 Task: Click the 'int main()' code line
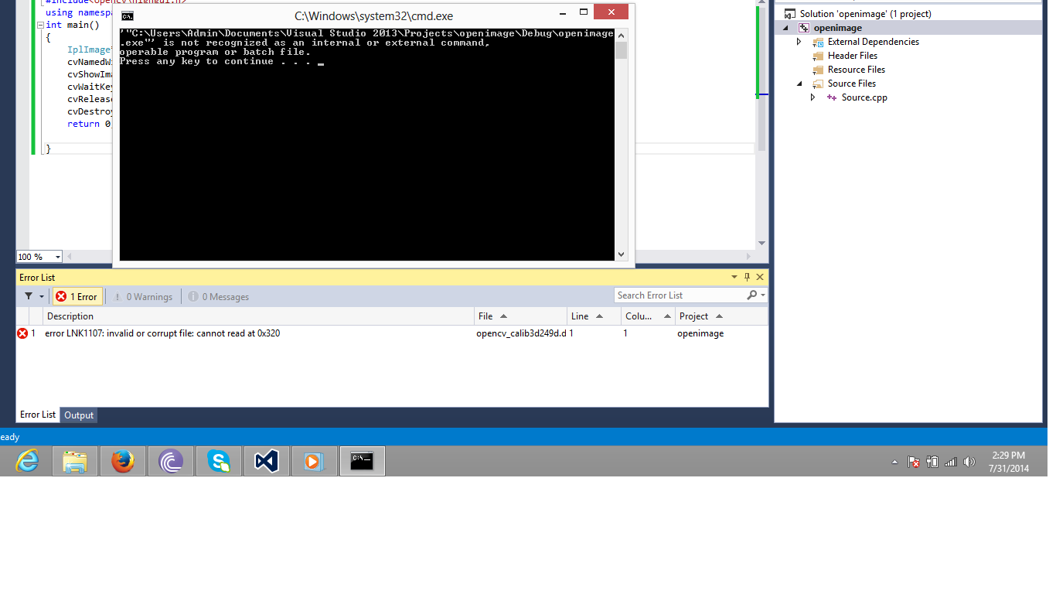tap(73, 25)
